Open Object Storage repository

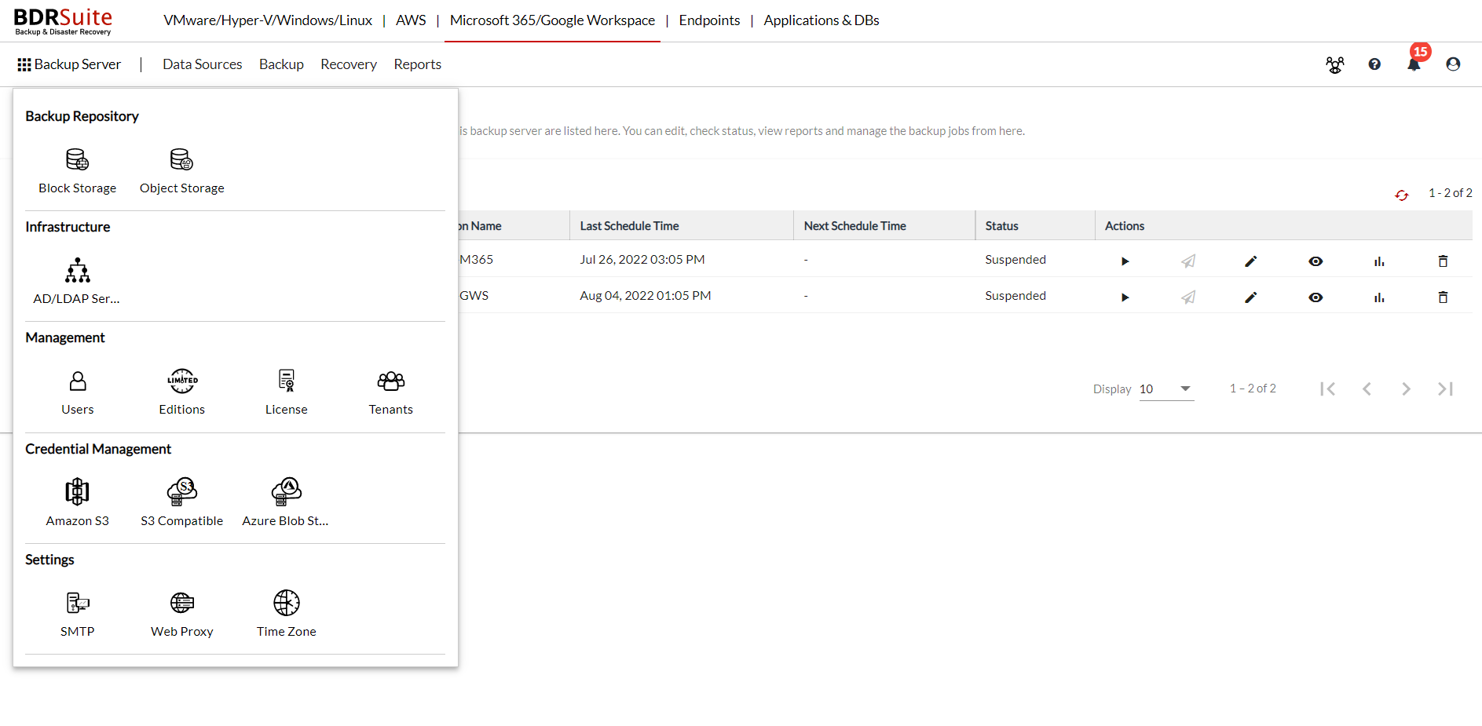[181, 170]
